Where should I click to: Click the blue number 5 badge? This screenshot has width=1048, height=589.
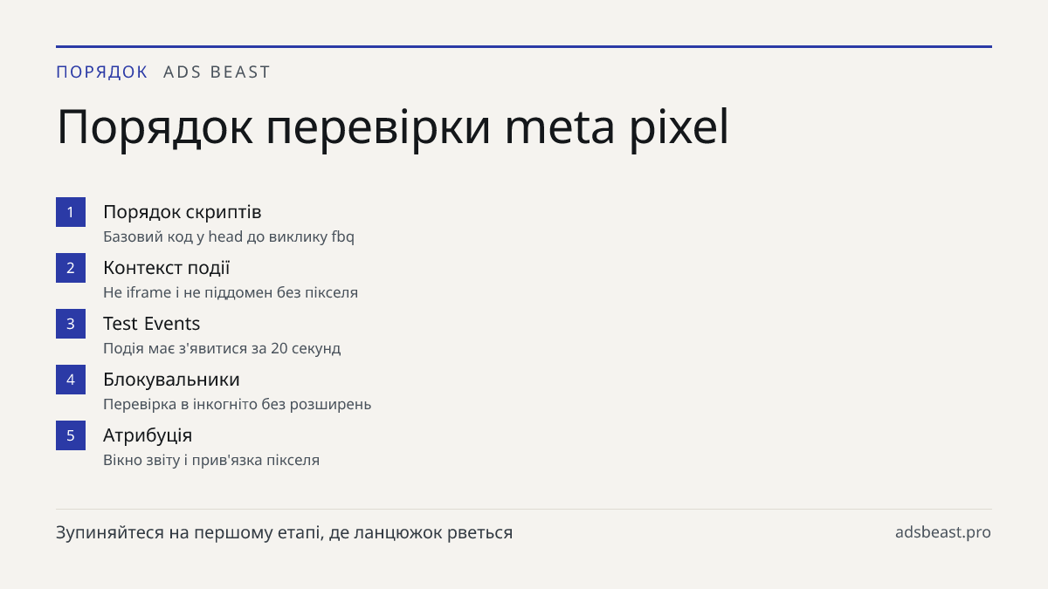coord(71,435)
